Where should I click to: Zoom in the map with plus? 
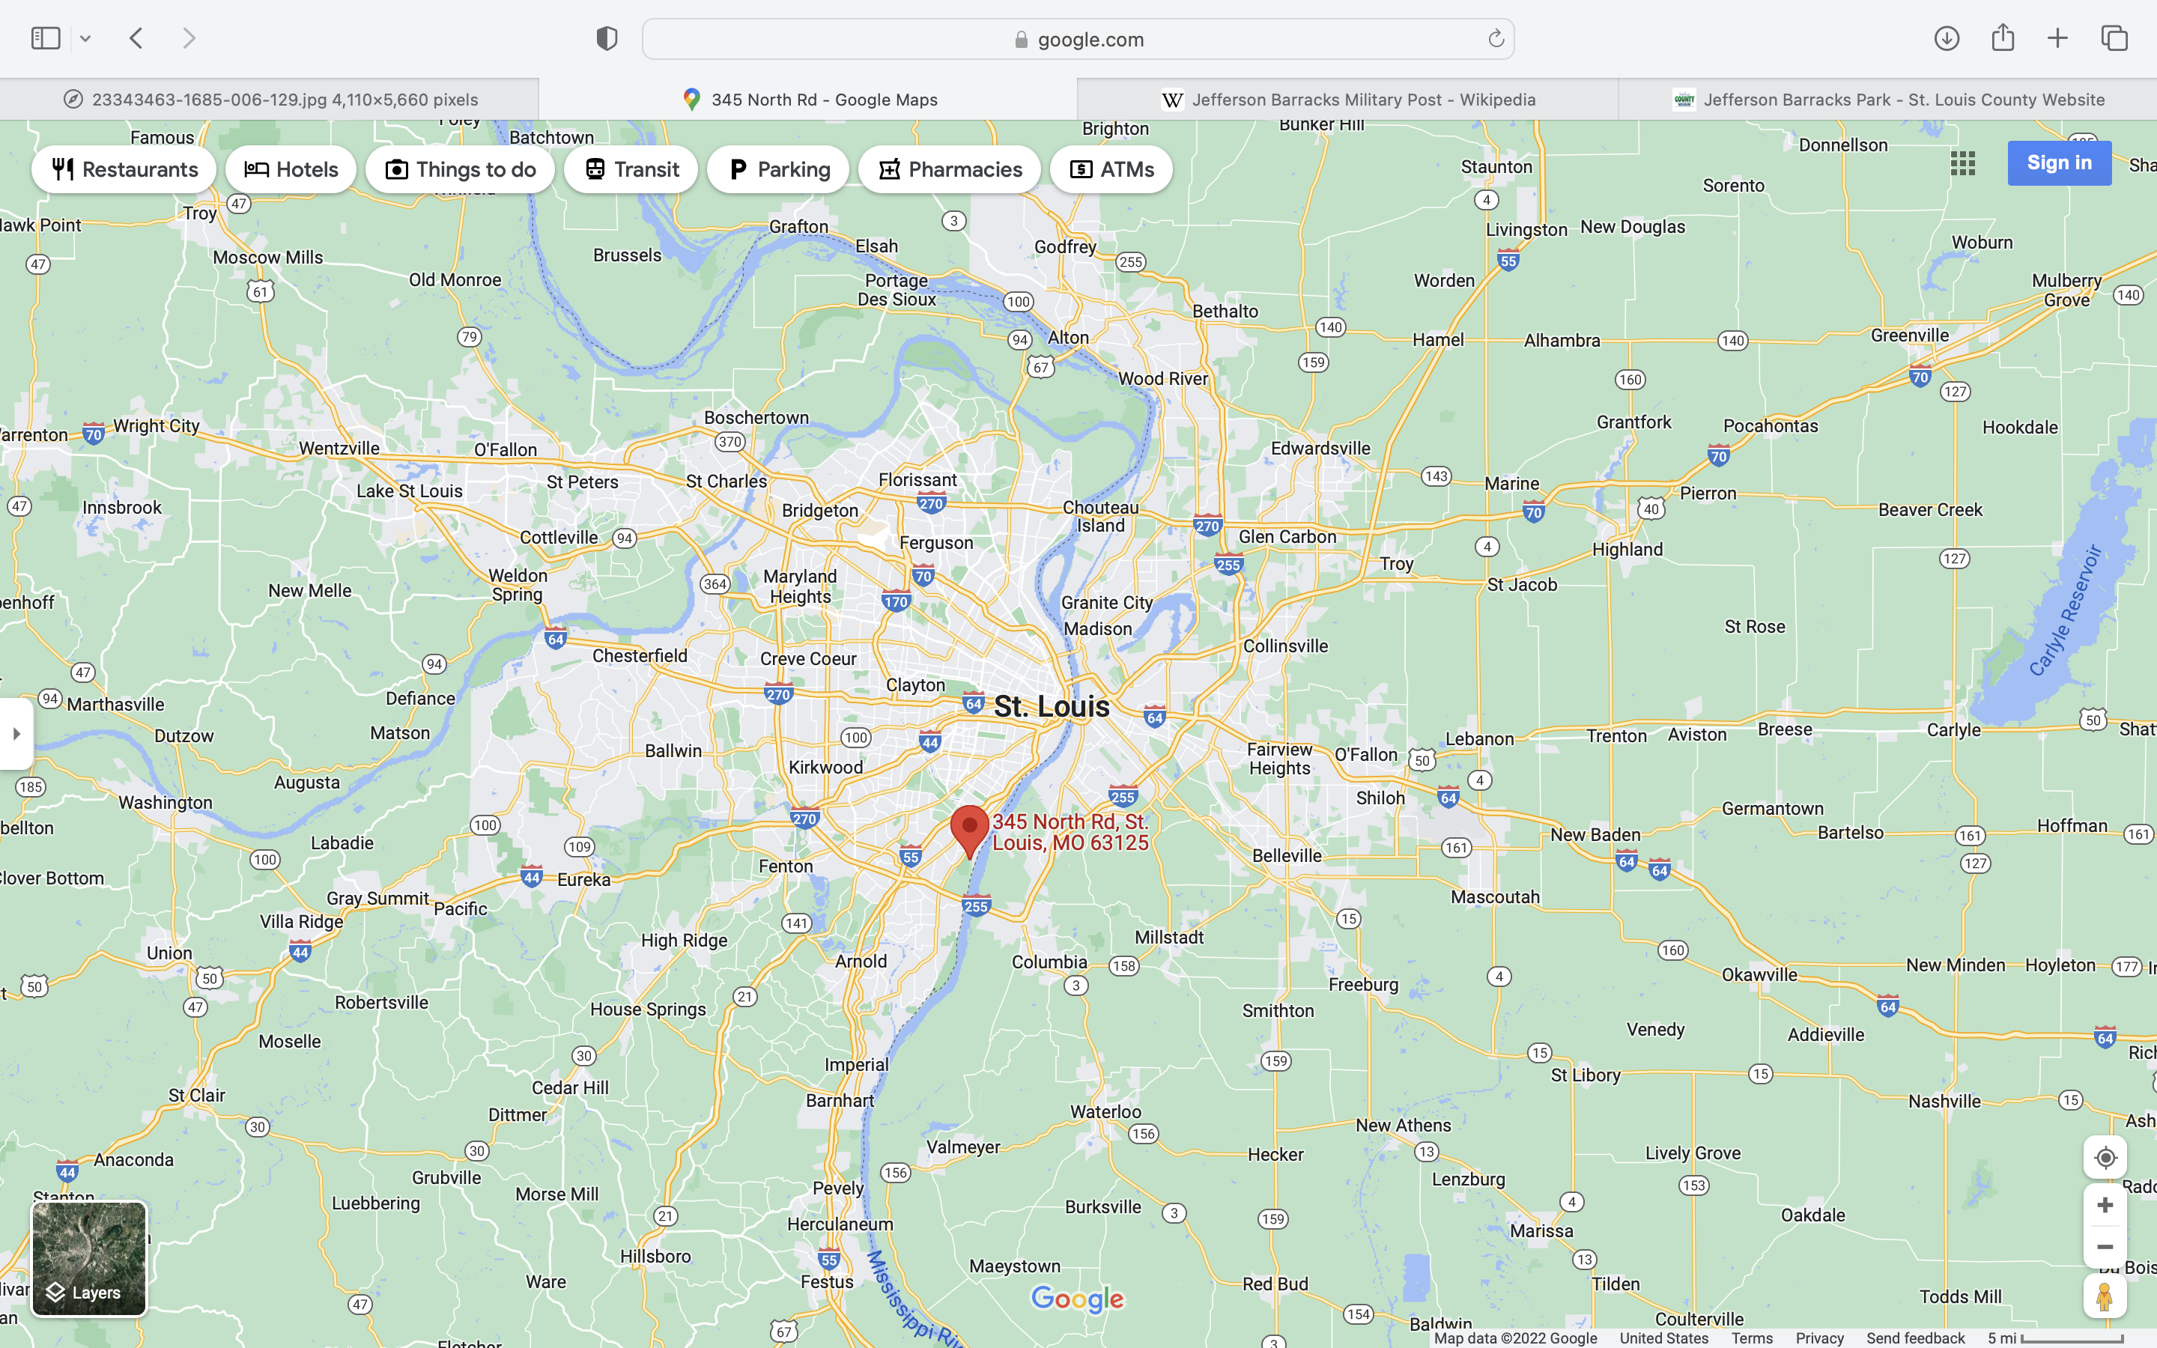pyautogui.click(x=2105, y=1206)
